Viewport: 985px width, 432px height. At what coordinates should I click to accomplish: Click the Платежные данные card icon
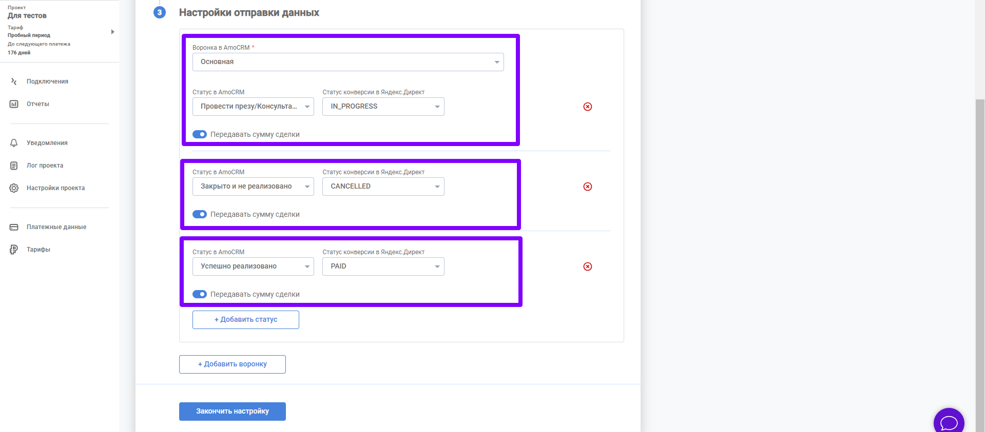14,227
